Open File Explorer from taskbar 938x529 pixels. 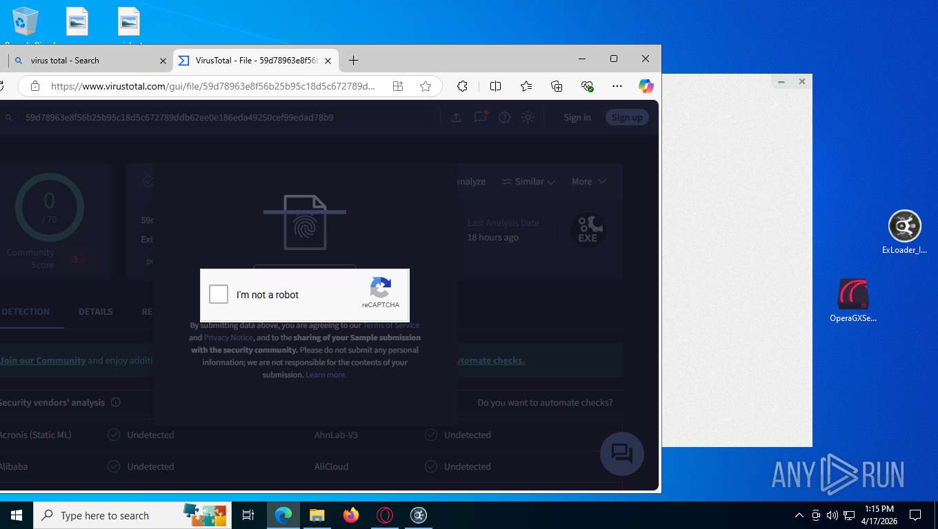coord(317,515)
